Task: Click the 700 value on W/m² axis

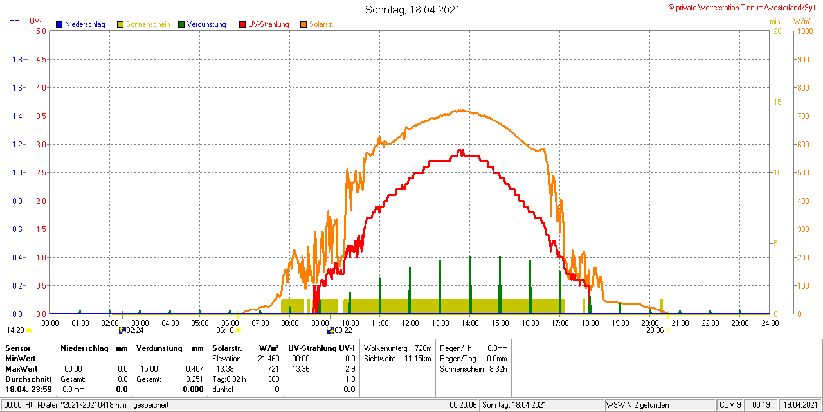Action: (802, 116)
